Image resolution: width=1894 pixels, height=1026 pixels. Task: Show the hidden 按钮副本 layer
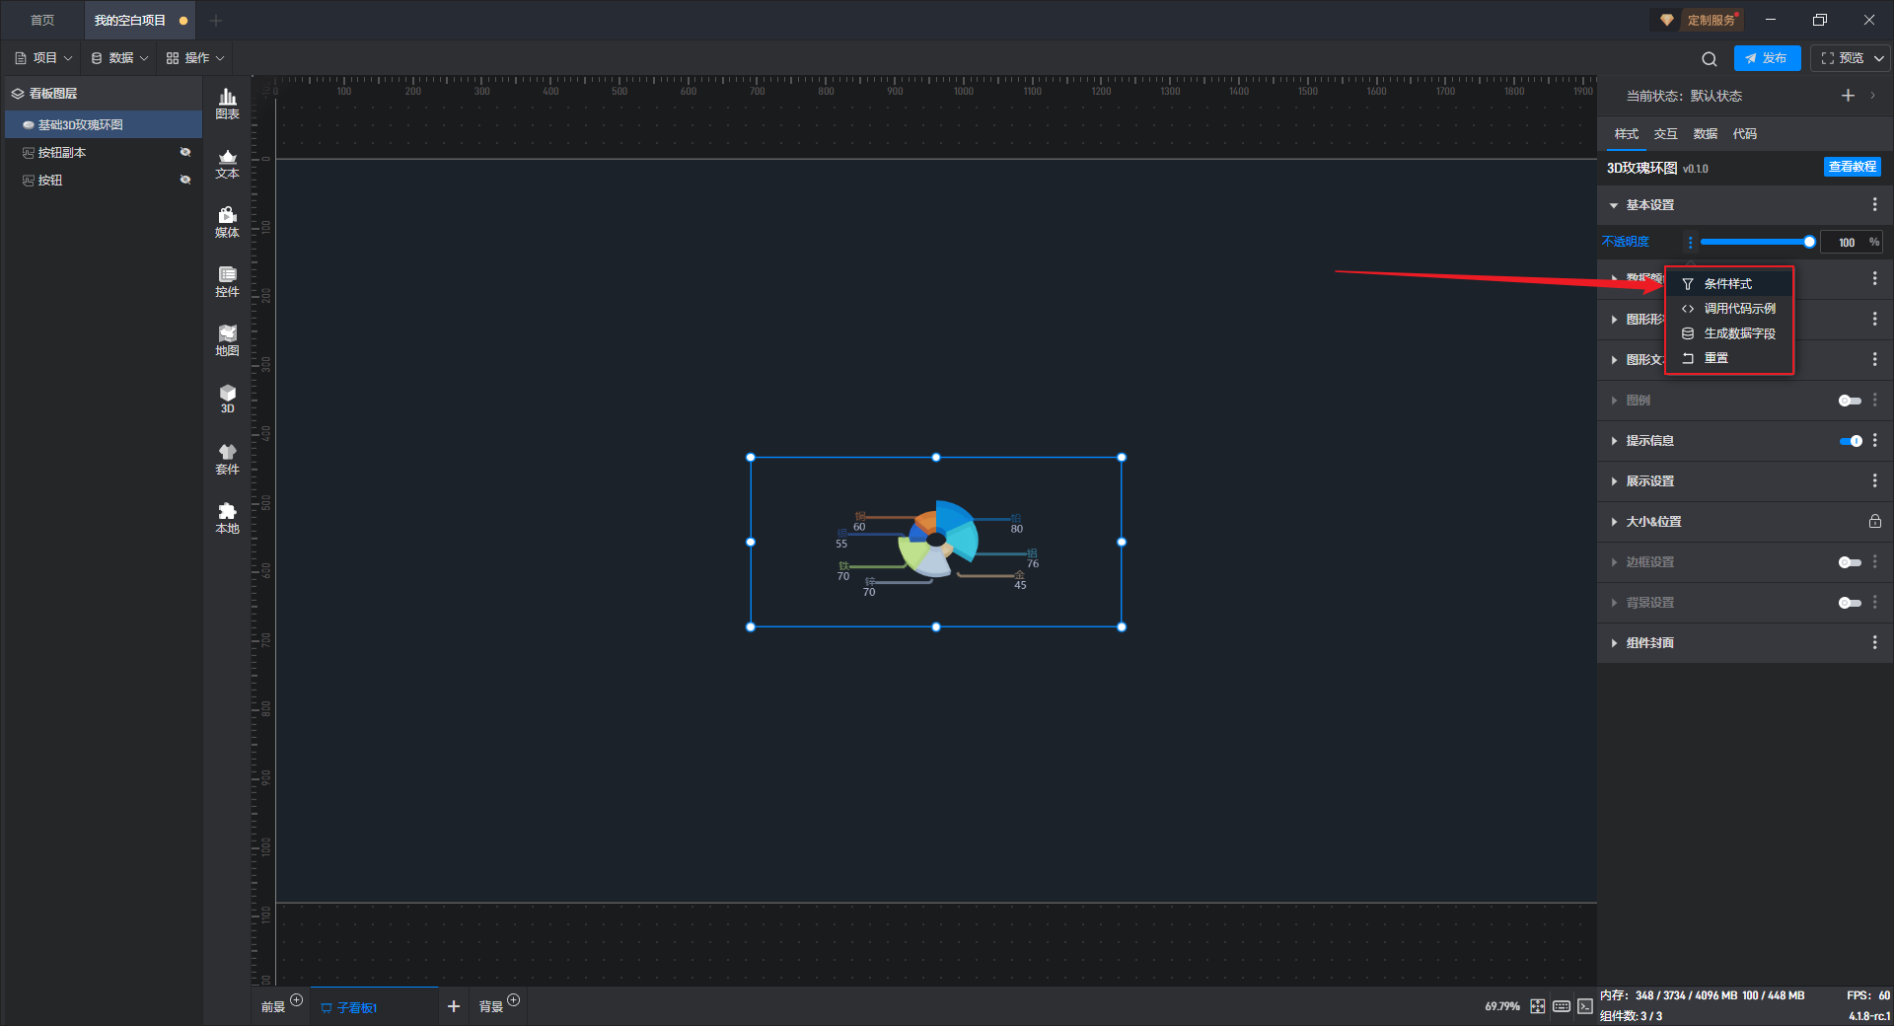(x=184, y=153)
